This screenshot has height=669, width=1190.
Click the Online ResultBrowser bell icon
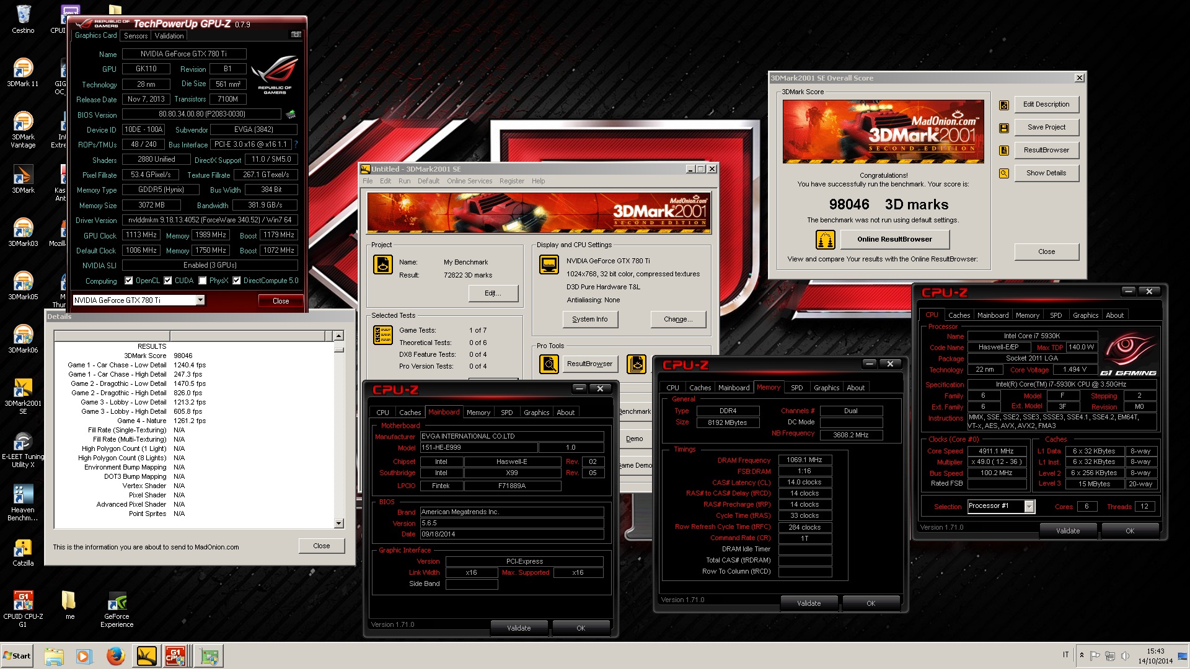(826, 239)
